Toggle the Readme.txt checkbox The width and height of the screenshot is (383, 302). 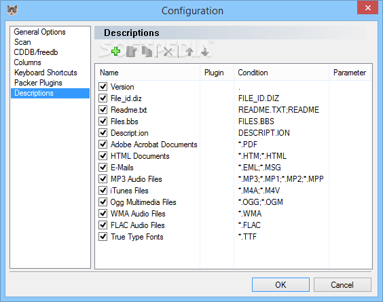[x=103, y=109]
